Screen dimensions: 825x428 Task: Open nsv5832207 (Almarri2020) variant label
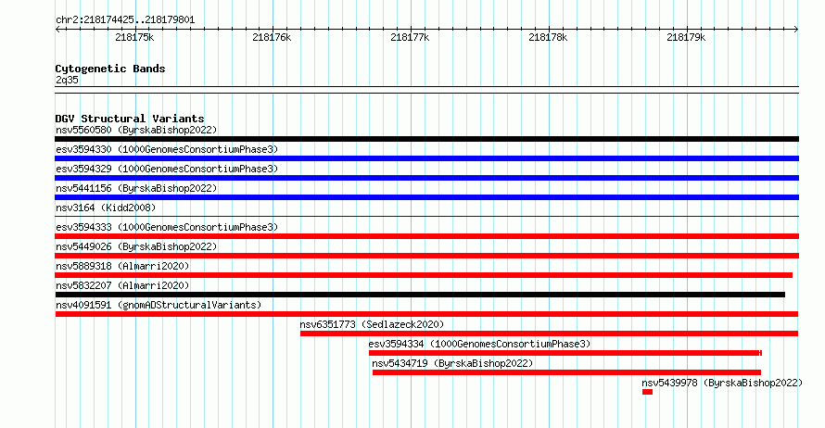point(122,285)
